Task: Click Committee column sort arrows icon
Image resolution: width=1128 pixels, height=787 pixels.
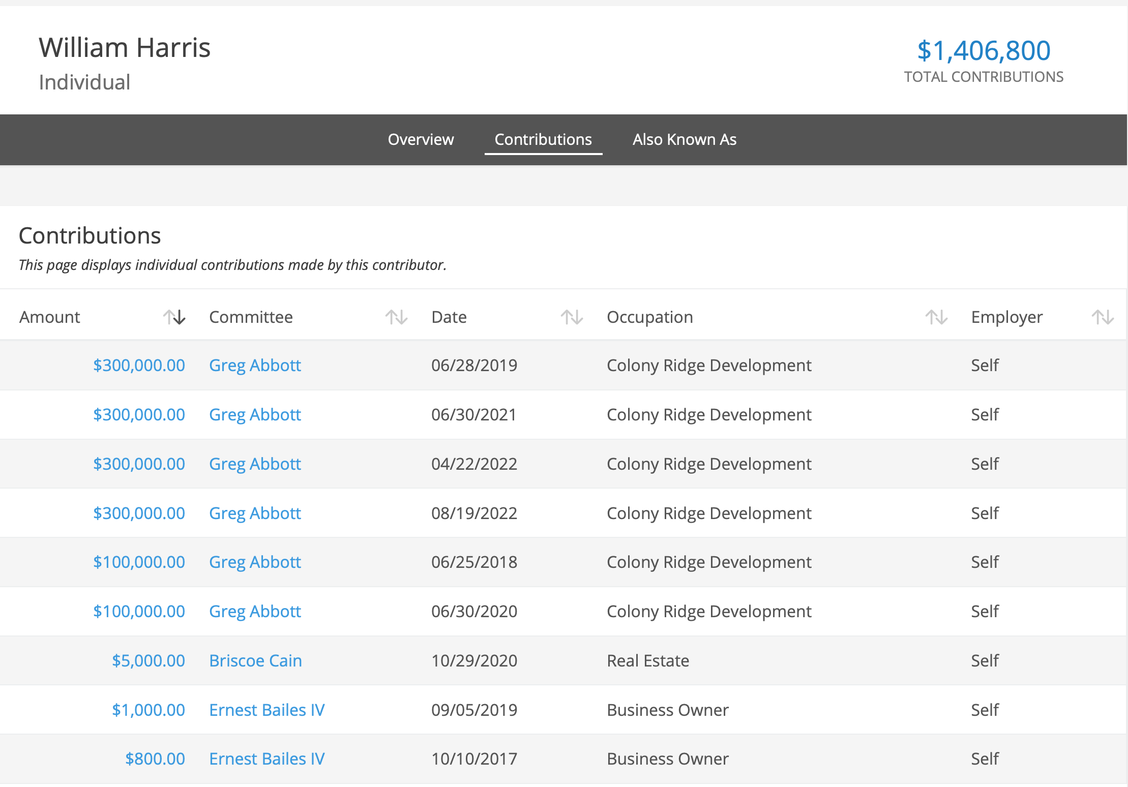Action: click(x=396, y=317)
